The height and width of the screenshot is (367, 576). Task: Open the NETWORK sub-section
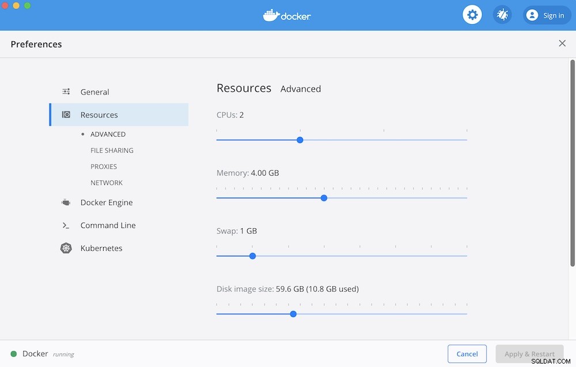107,183
